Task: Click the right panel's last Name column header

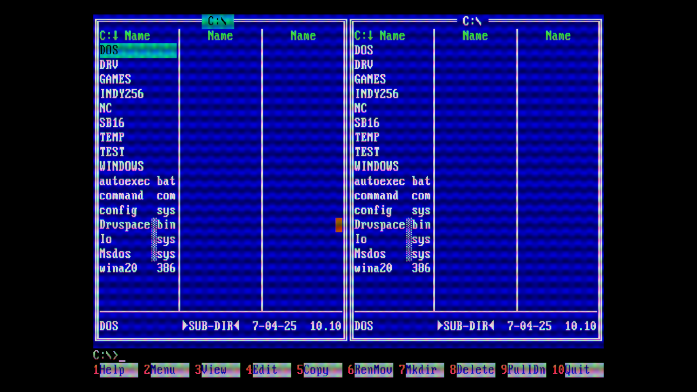Action: coord(558,36)
